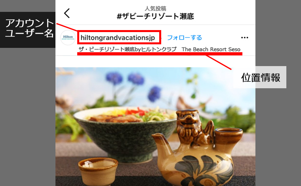Screen dimensions: 301x186
Task: Open the Hilton Grand Vacations profile avatar
Action: (x=68, y=38)
